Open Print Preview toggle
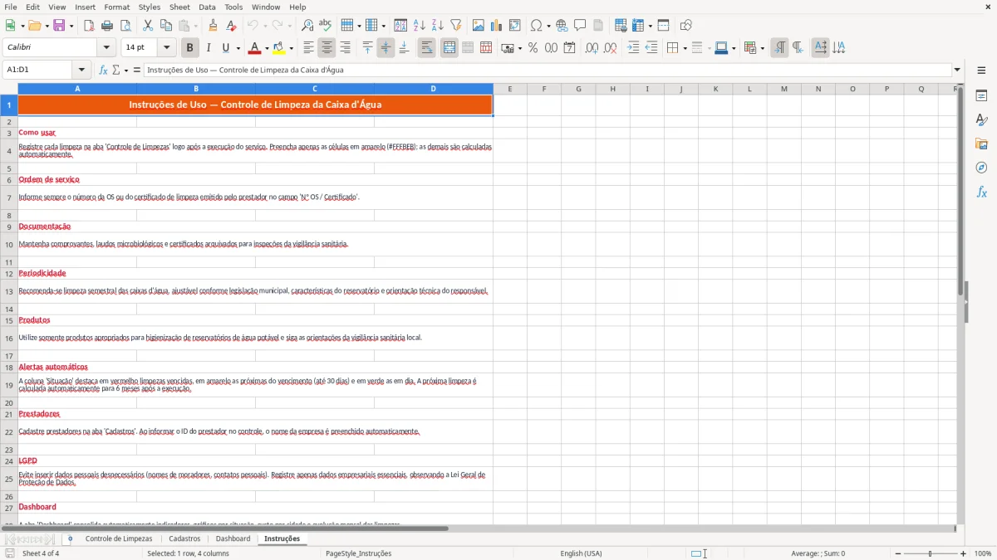This screenshot has width=997, height=560. [125, 26]
